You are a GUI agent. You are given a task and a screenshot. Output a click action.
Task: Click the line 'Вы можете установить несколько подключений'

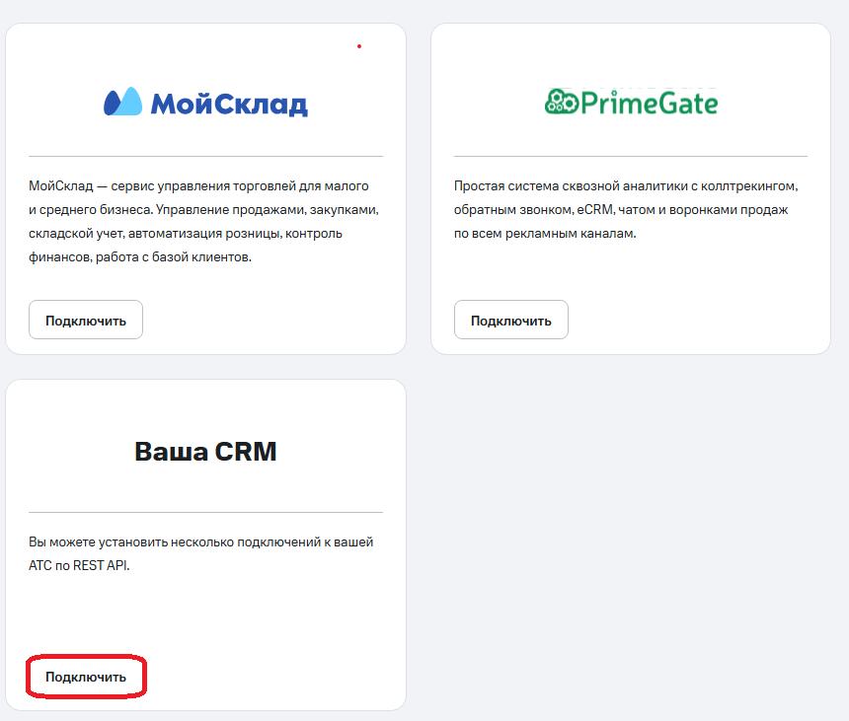pos(200,542)
